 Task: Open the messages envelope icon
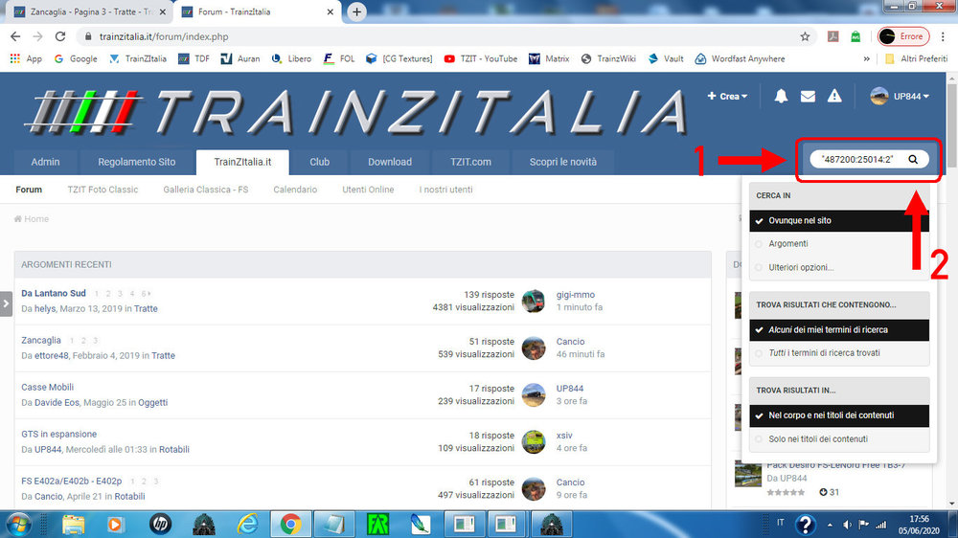(x=808, y=97)
